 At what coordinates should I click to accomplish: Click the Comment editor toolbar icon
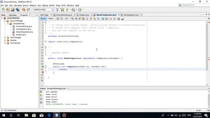coord(119,19)
